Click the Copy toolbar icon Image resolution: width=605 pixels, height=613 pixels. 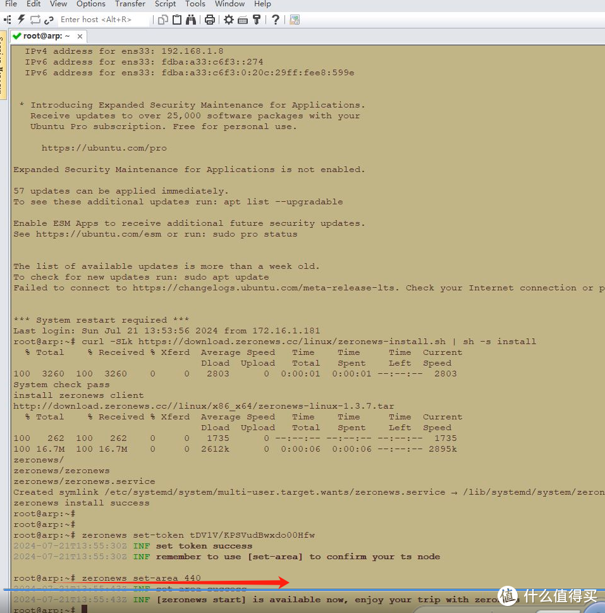[163, 20]
